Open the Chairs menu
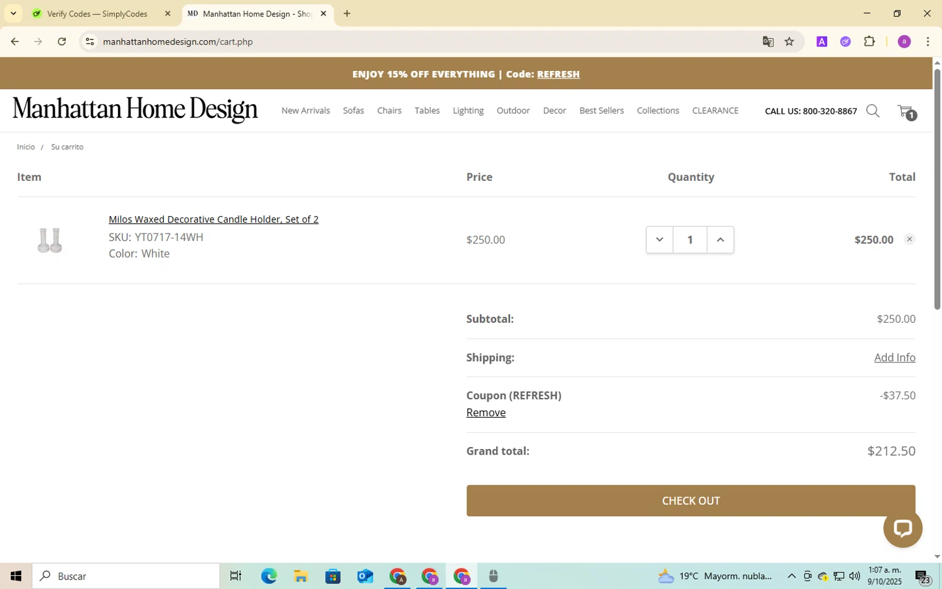Screen dimensions: 942x589 (x=389, y=111)
